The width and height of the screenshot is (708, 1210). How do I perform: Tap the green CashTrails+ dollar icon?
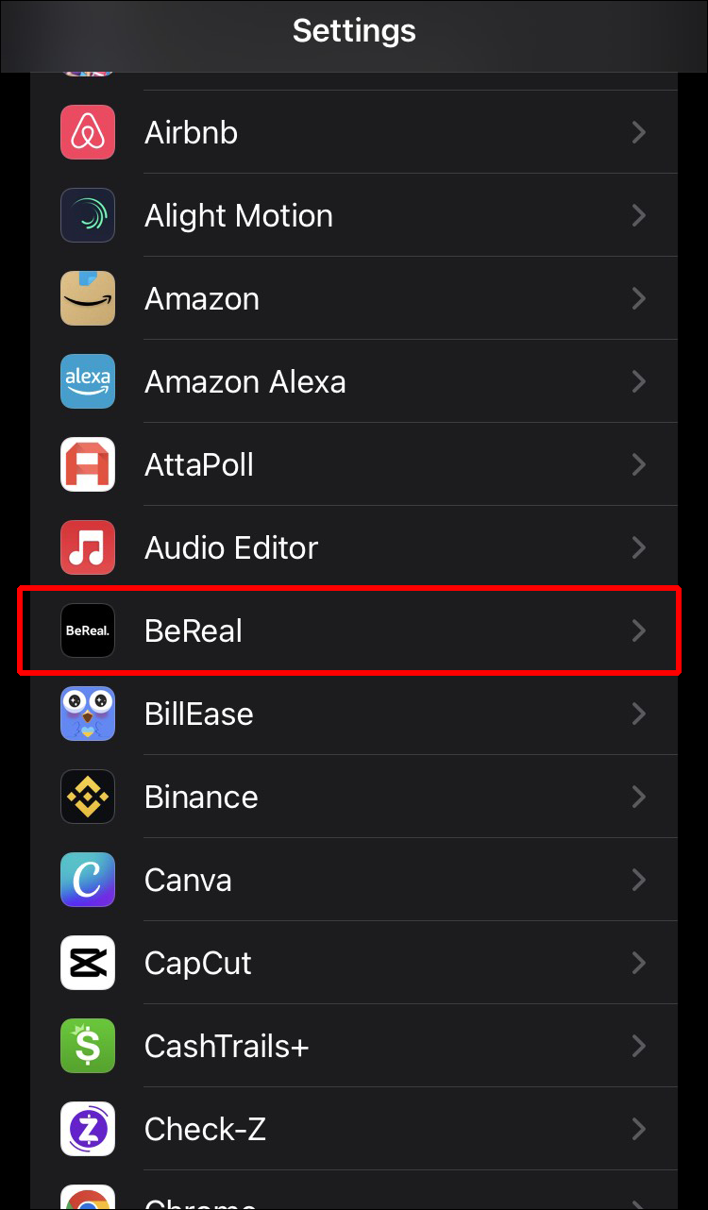click(88, 1046)
